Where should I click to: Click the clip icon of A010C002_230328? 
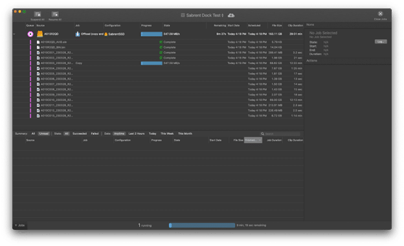point(38,58)
